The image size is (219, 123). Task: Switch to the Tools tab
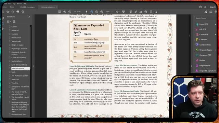point(12,7)
